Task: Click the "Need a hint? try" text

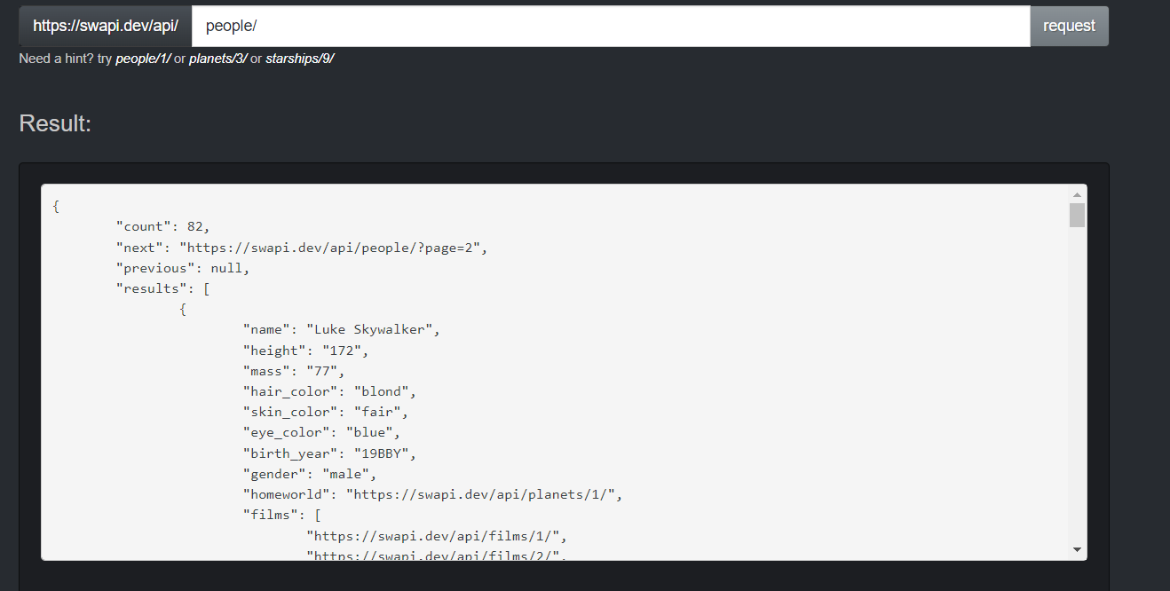Action: [x=66, y=59]
